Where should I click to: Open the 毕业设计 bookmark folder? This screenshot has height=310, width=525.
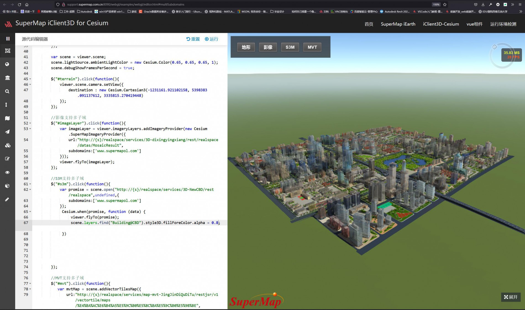click(277, 12)
